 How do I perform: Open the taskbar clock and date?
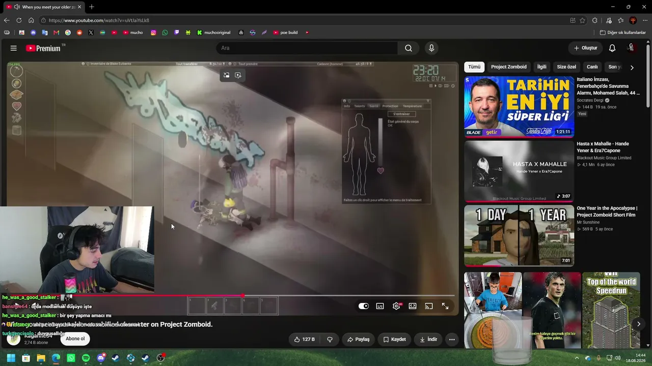click(x=637, y=358)
